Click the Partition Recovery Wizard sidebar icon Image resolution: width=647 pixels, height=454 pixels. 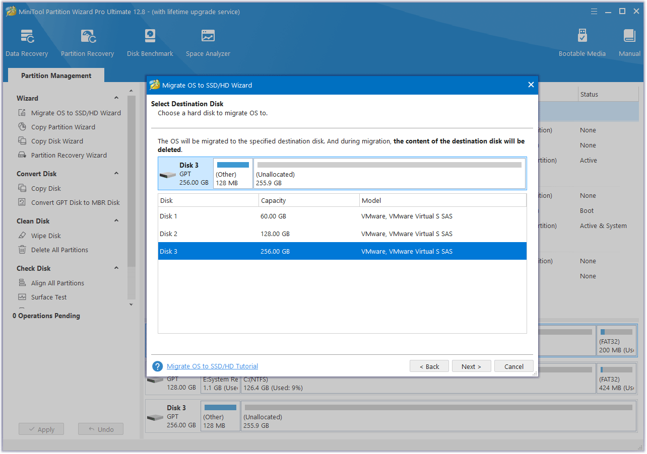22,155
